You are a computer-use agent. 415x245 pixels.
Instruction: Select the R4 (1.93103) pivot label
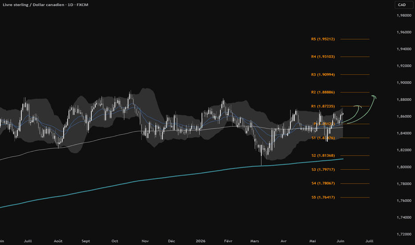coord(323,57)
